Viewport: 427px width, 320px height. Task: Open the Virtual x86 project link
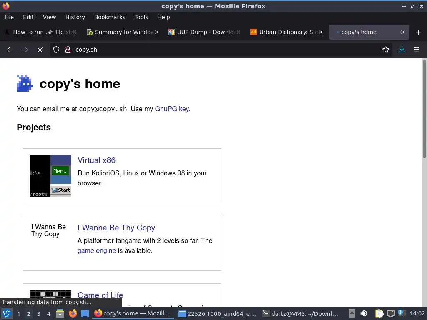click(96, 160)
